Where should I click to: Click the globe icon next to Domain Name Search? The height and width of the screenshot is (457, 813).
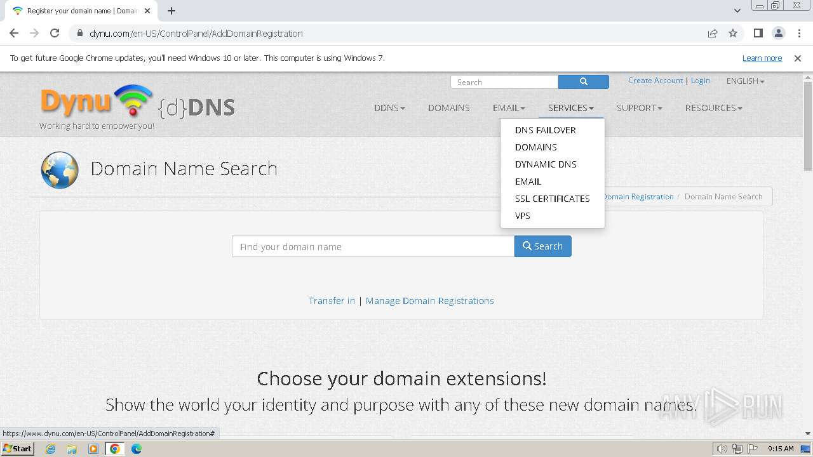[60, 169]
